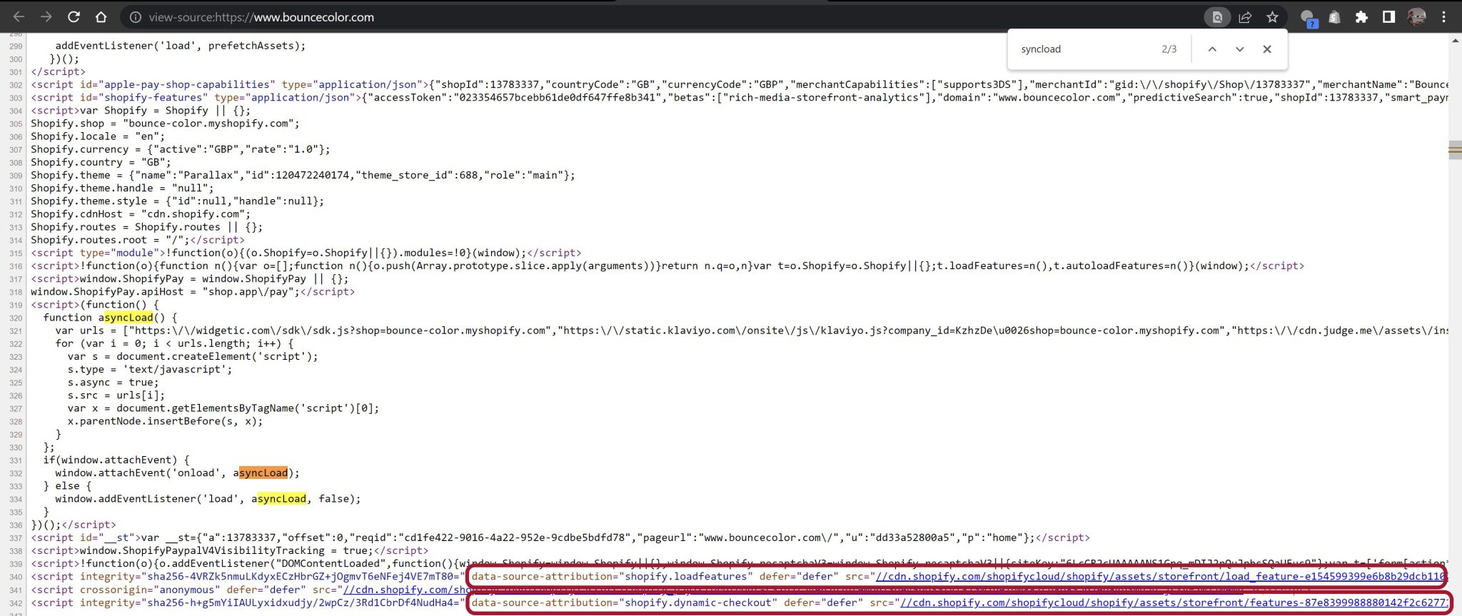Open the browser home page icon

(101, 17)
